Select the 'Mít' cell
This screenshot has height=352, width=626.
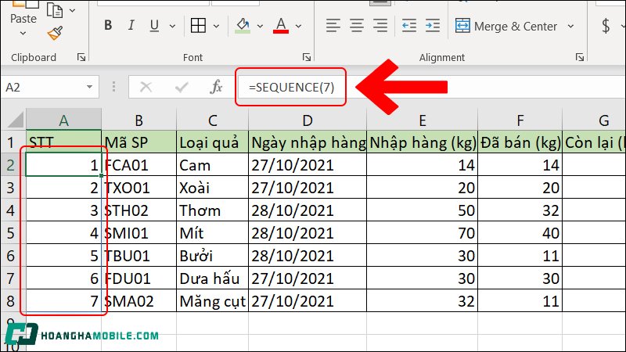[x=212, y=233]
